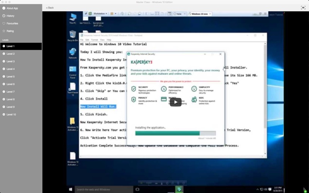The width and height of the screenshot is (309, 193).
Task: Select Level 1 in the sidebar
Action: (21, 46)
